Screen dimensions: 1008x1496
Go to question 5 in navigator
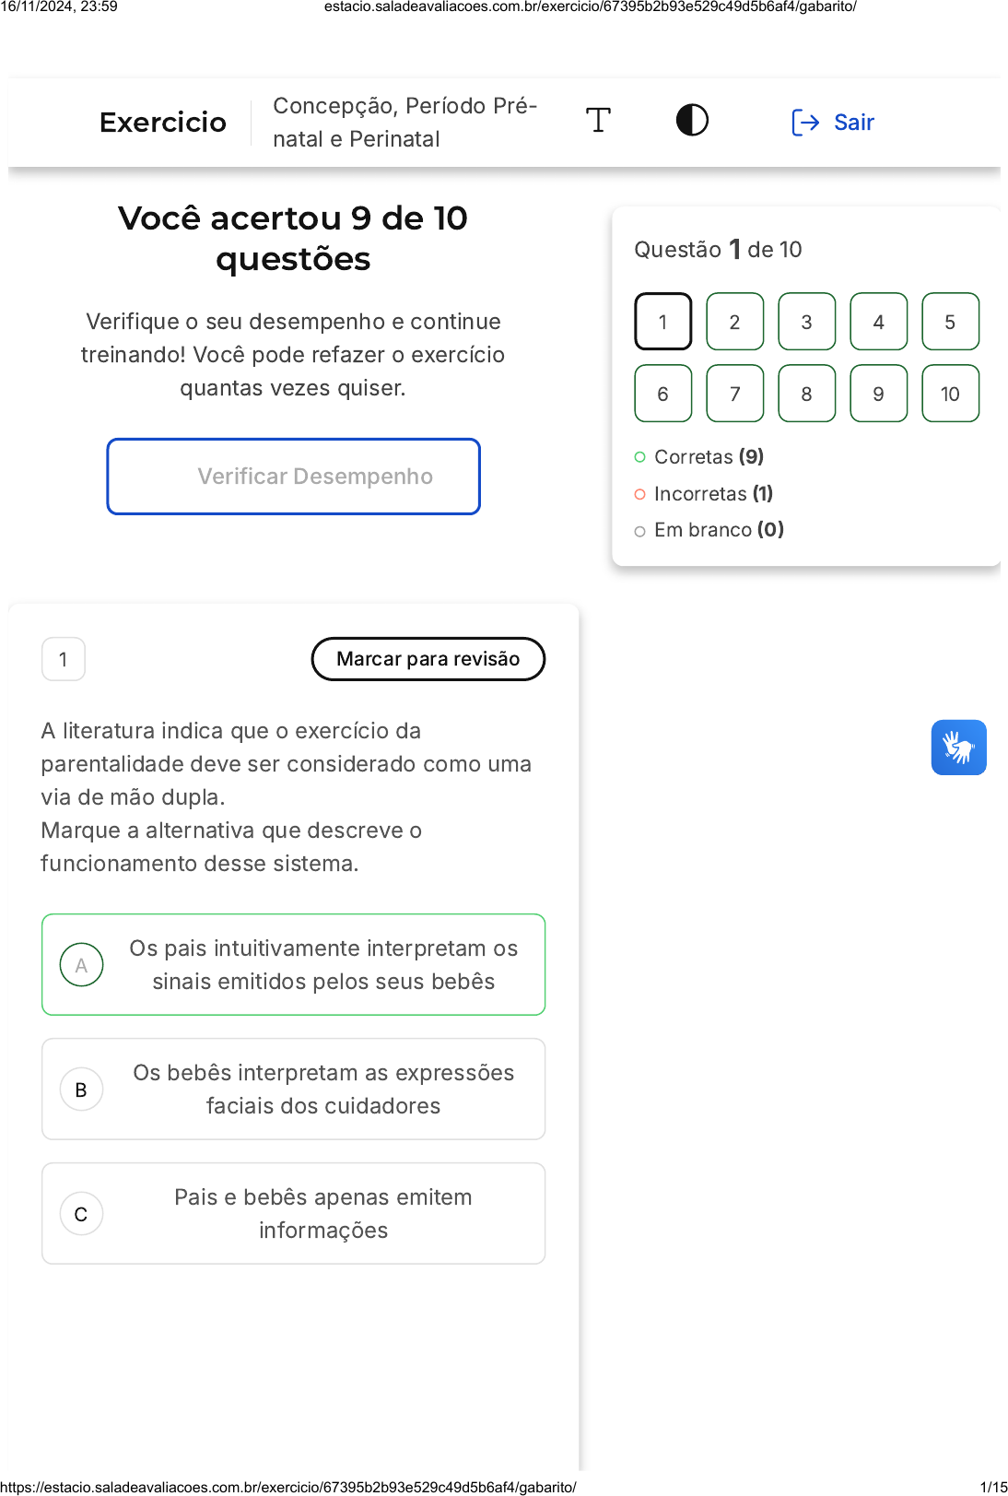tap(950, 322)
